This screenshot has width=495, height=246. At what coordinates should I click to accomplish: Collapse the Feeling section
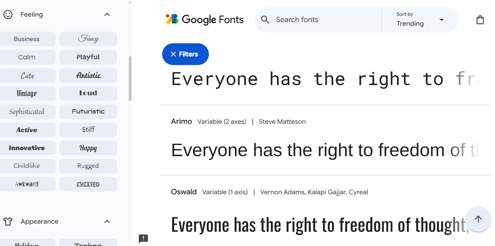pyautogui.click(x=107, y=15)
